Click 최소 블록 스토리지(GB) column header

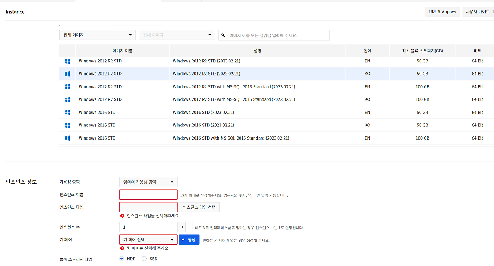[422, 51]
